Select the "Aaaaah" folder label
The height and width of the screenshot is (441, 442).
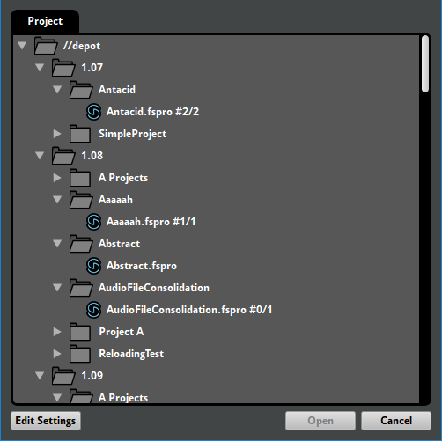point(115,200)
